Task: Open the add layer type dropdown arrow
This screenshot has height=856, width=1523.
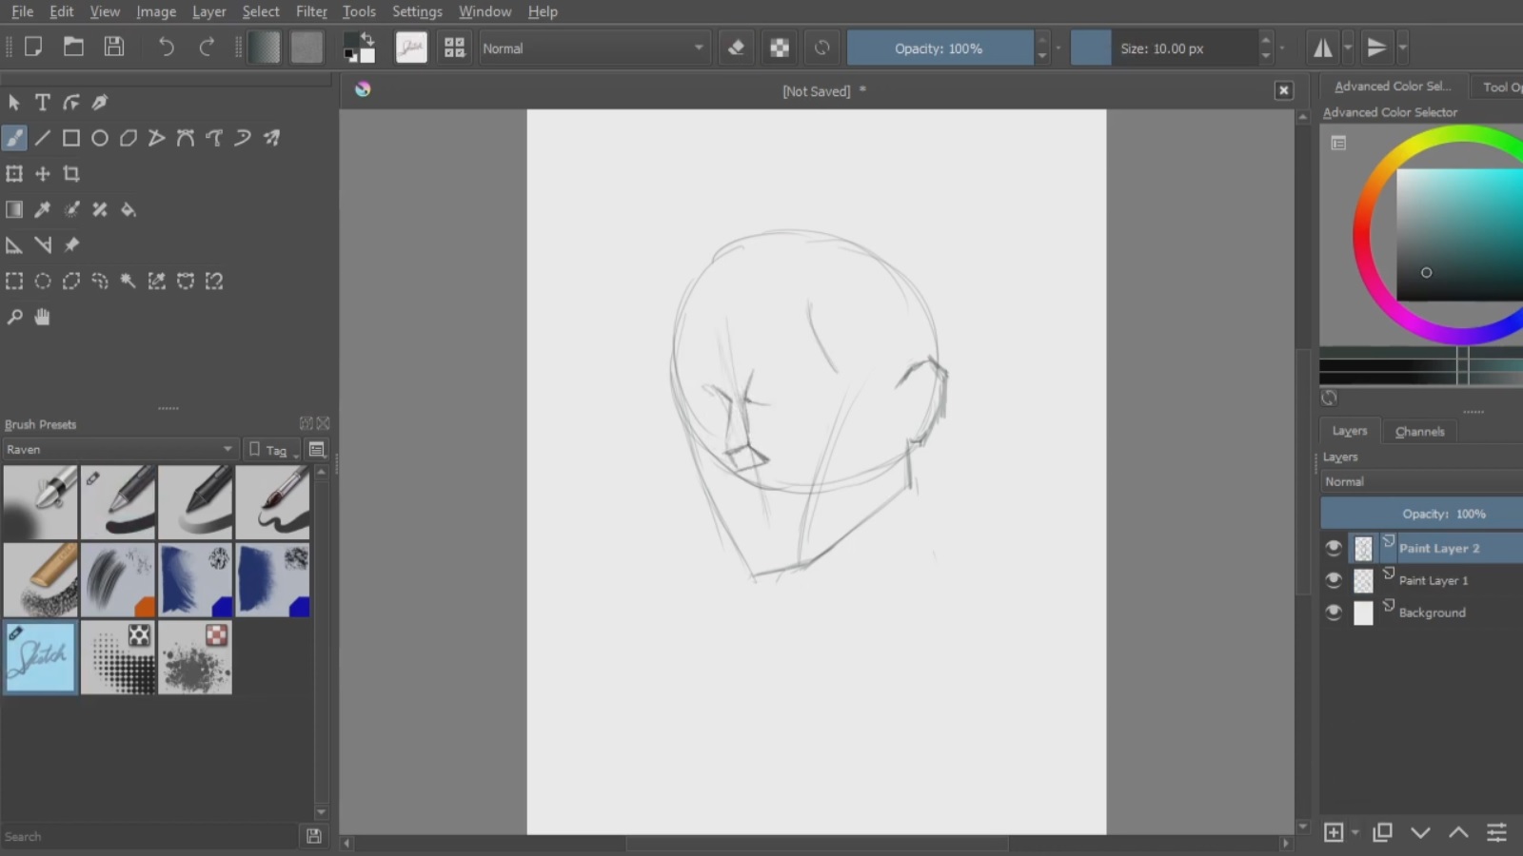Action: (1355, 833)
